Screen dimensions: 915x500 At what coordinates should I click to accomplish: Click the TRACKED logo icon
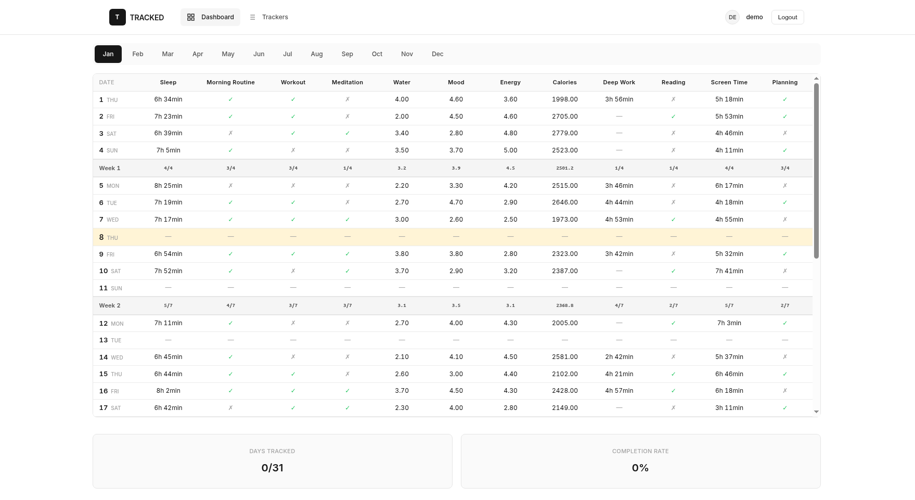[117, 17]
